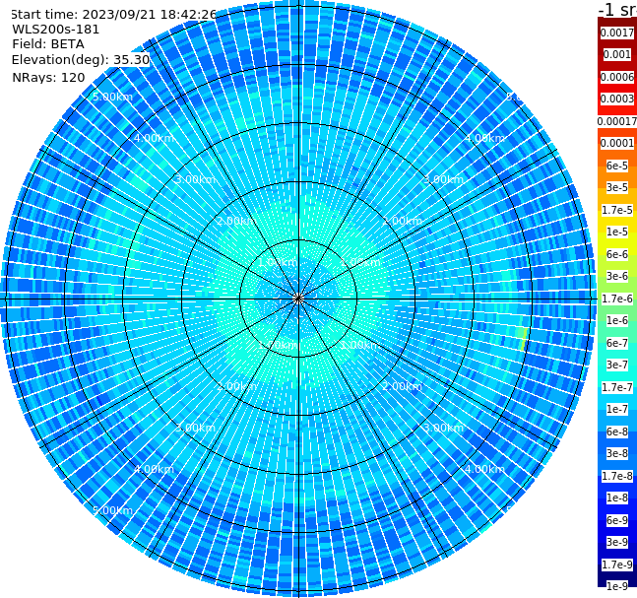Click the 1e-5 yellow colorbar label
Screen dimensions: 637x598
tap(617, 232)
